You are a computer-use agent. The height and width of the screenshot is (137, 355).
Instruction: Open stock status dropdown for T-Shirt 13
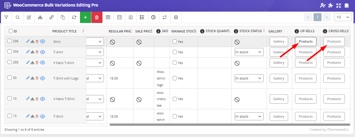click(249, 116)
